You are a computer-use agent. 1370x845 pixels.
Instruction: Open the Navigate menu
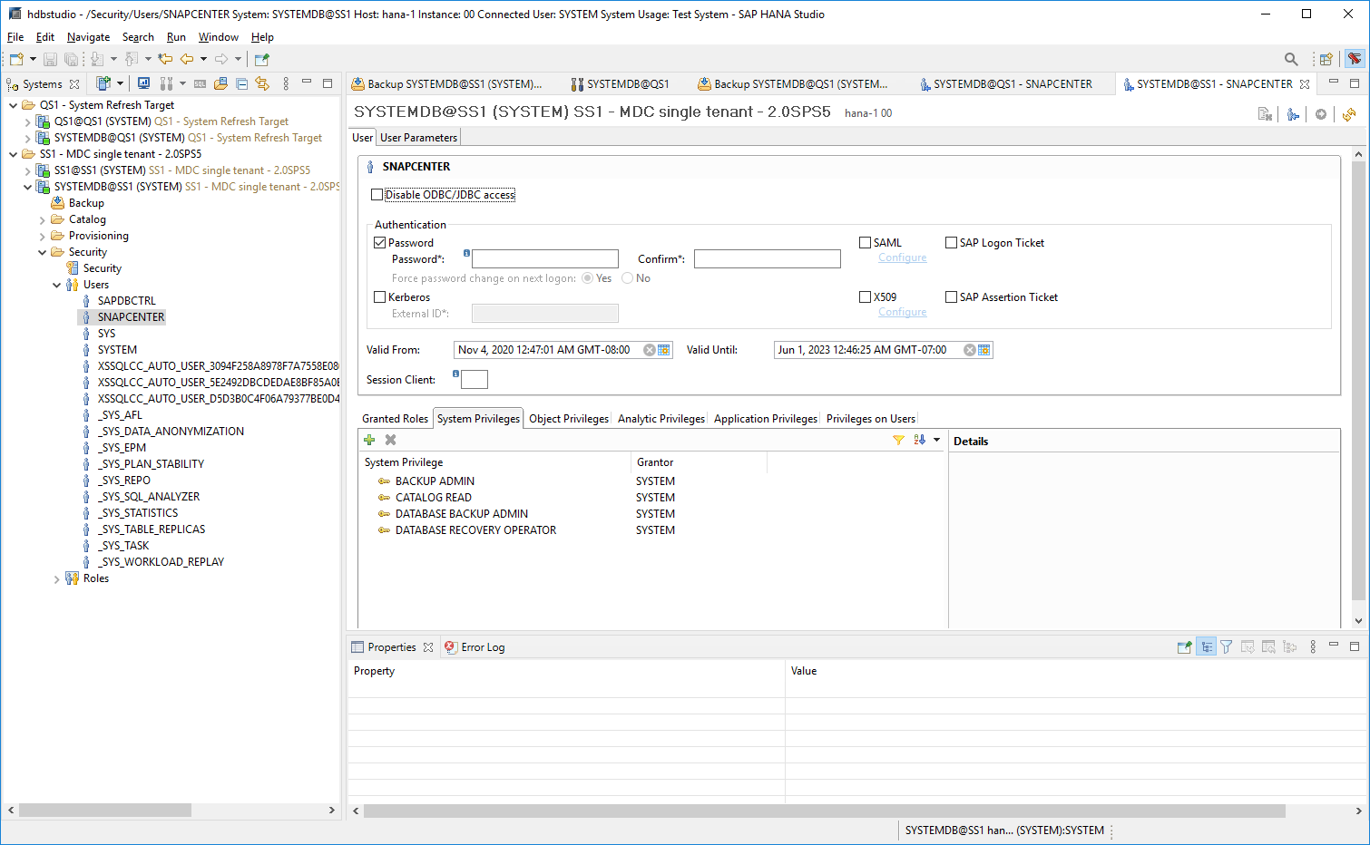click(88, 37)
